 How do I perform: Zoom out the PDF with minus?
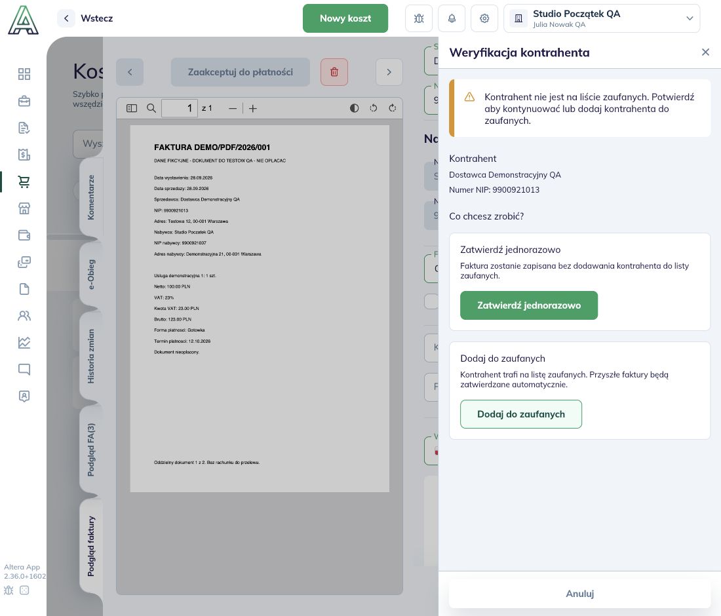pyautogui.click(x=233, y=109)
